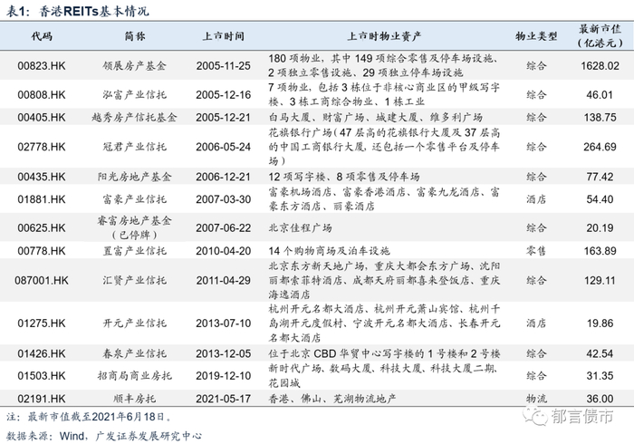634x444 pixels.
Task: Click the name 春泉产业信托
Action: click(x=135, y=353)
